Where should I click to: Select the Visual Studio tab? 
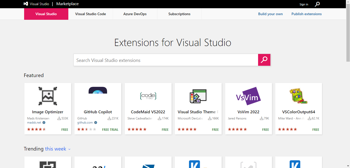point(46,14)
